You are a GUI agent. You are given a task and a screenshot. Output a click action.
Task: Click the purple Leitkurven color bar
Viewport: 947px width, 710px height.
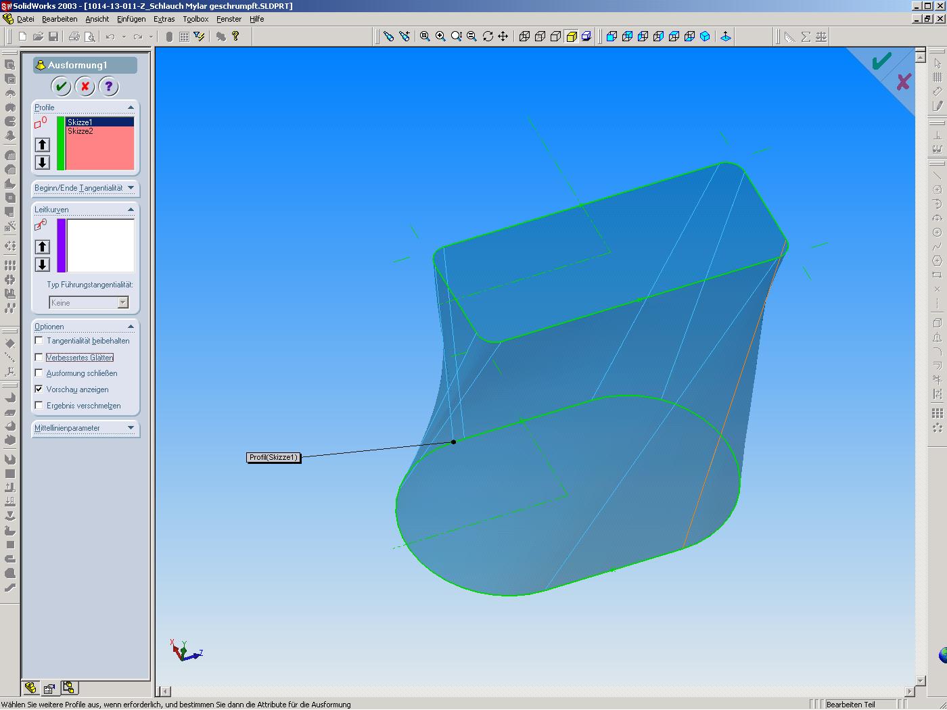62,245
